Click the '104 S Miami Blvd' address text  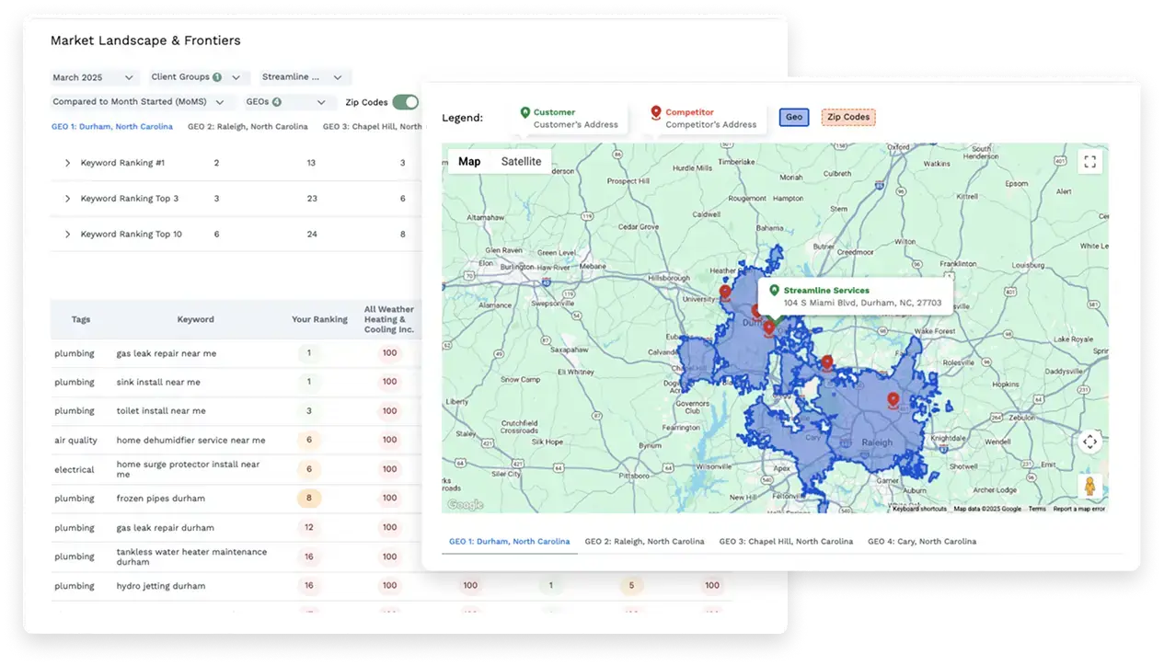point(863,303)
